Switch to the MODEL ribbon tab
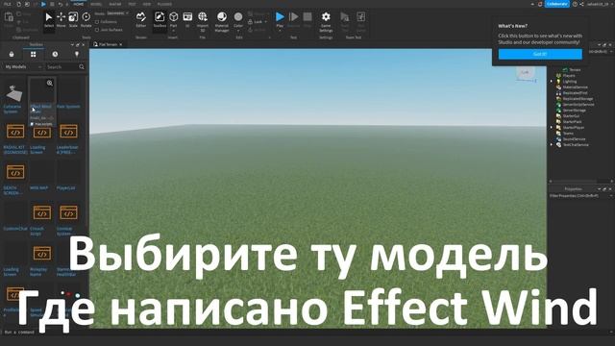This screenshot has height=346, width=615. coord(96,4)
